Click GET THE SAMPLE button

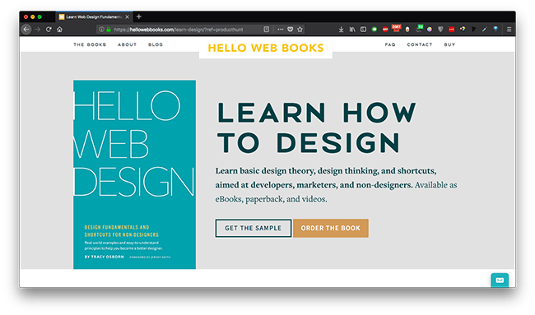click(x=254, y=228)
